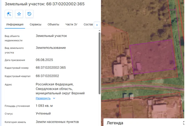
Task: Click the status value Учтенный
Action: [43, 113]
